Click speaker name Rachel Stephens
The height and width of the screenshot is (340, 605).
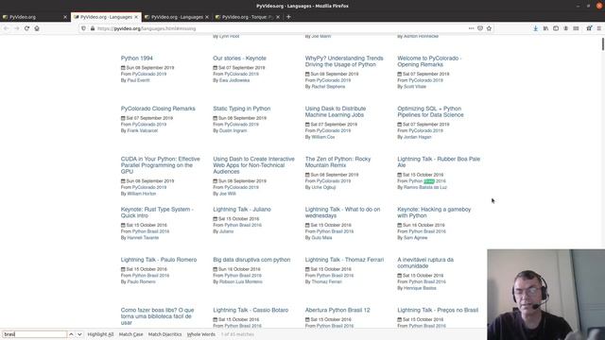click(x=328, y=87)
